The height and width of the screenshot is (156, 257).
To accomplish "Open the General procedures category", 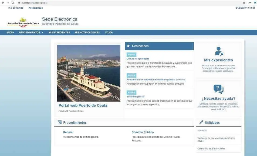I will (68, 132).
